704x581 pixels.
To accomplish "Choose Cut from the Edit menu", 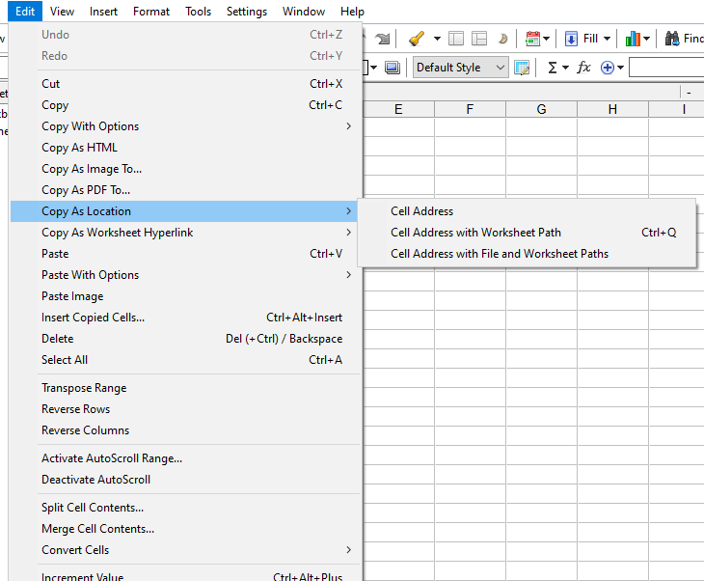I will pyautogui.click(x=185, y=84).
